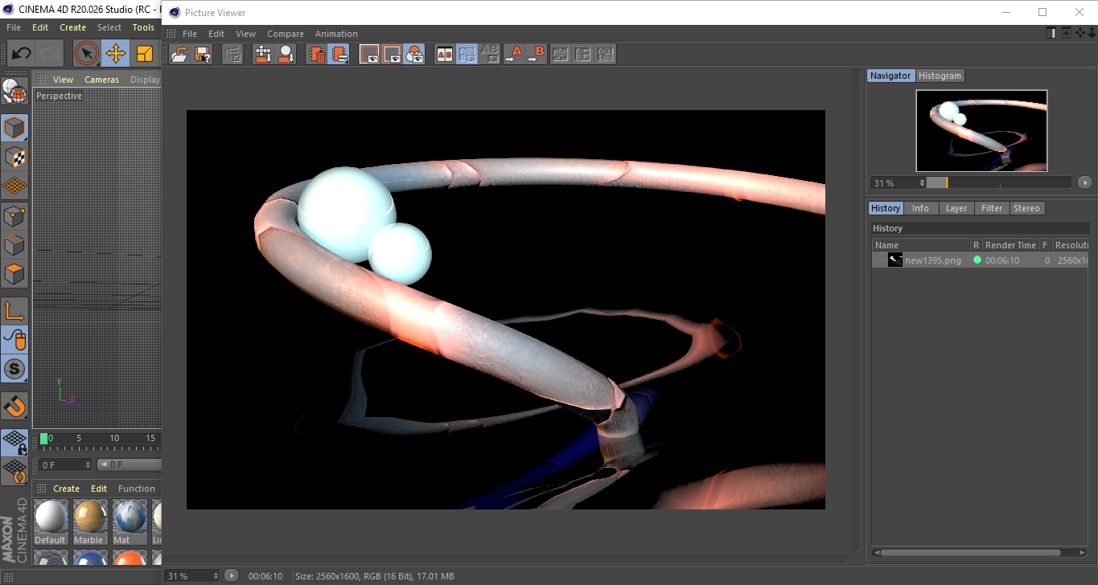
Task: Select the History tab
Action: pos(886,208)
